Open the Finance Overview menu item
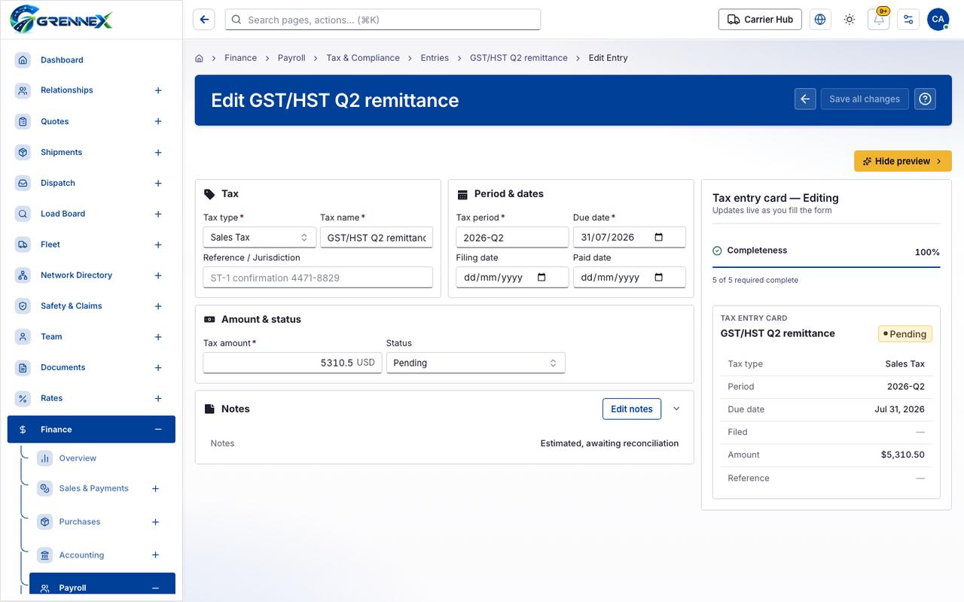Image resolution: width=964 pixels, height=602 pixels. 78,458
